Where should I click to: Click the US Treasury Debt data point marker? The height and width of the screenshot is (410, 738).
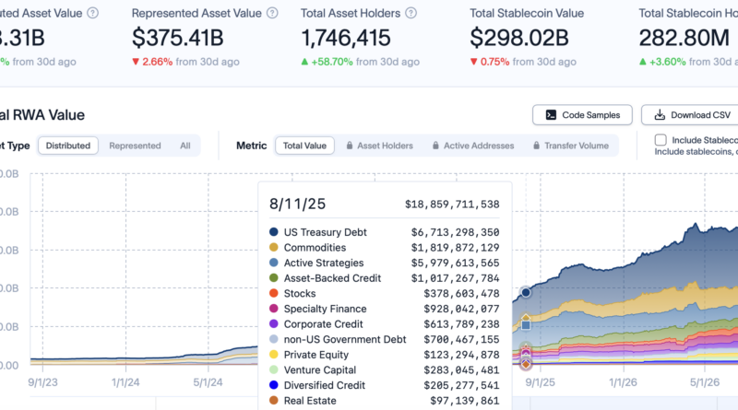tap(526, 292)
